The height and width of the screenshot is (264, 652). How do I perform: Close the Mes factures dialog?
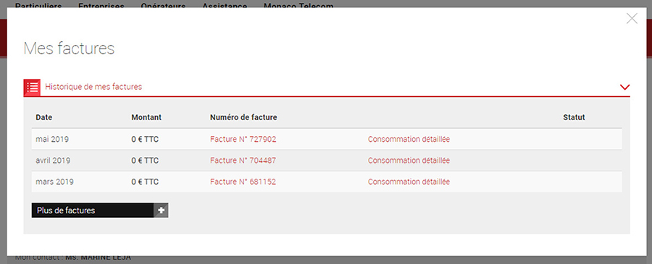[x=632, y=19]
